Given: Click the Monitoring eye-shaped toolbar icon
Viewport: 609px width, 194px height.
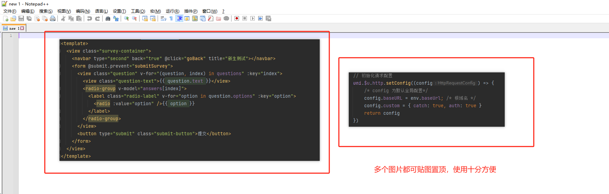Looking at the screenshot, I should pos(226,18).
